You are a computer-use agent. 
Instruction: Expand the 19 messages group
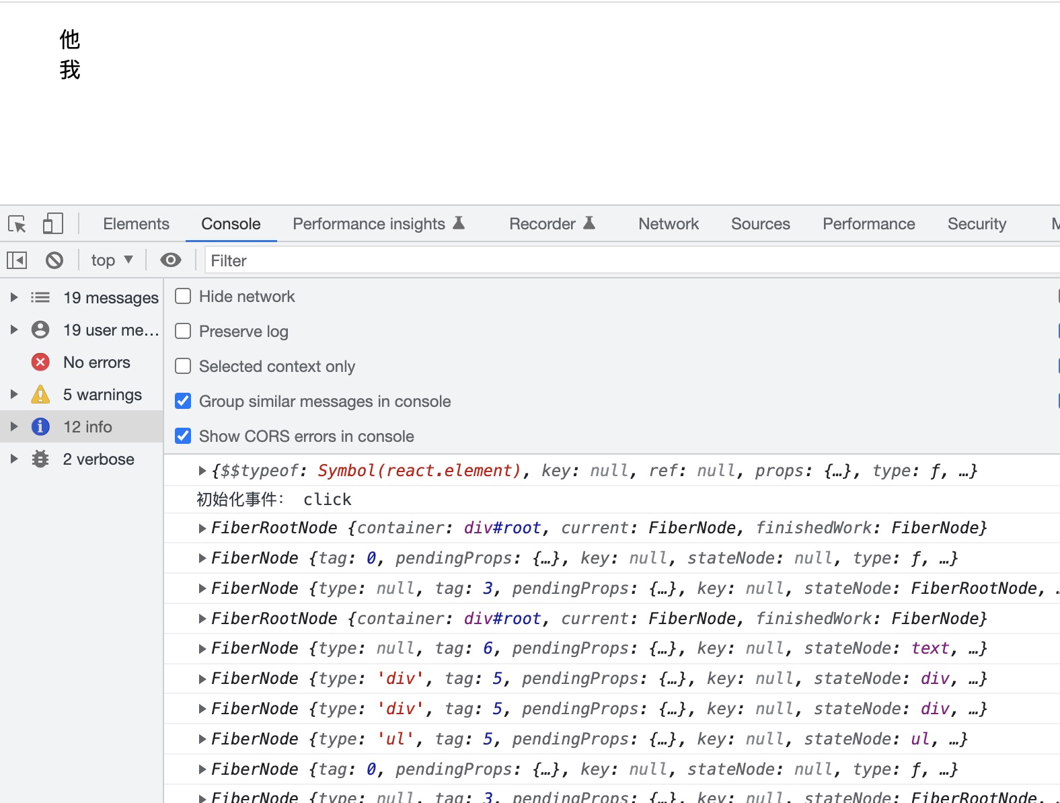pyautogui.click(x=13, y=297)
